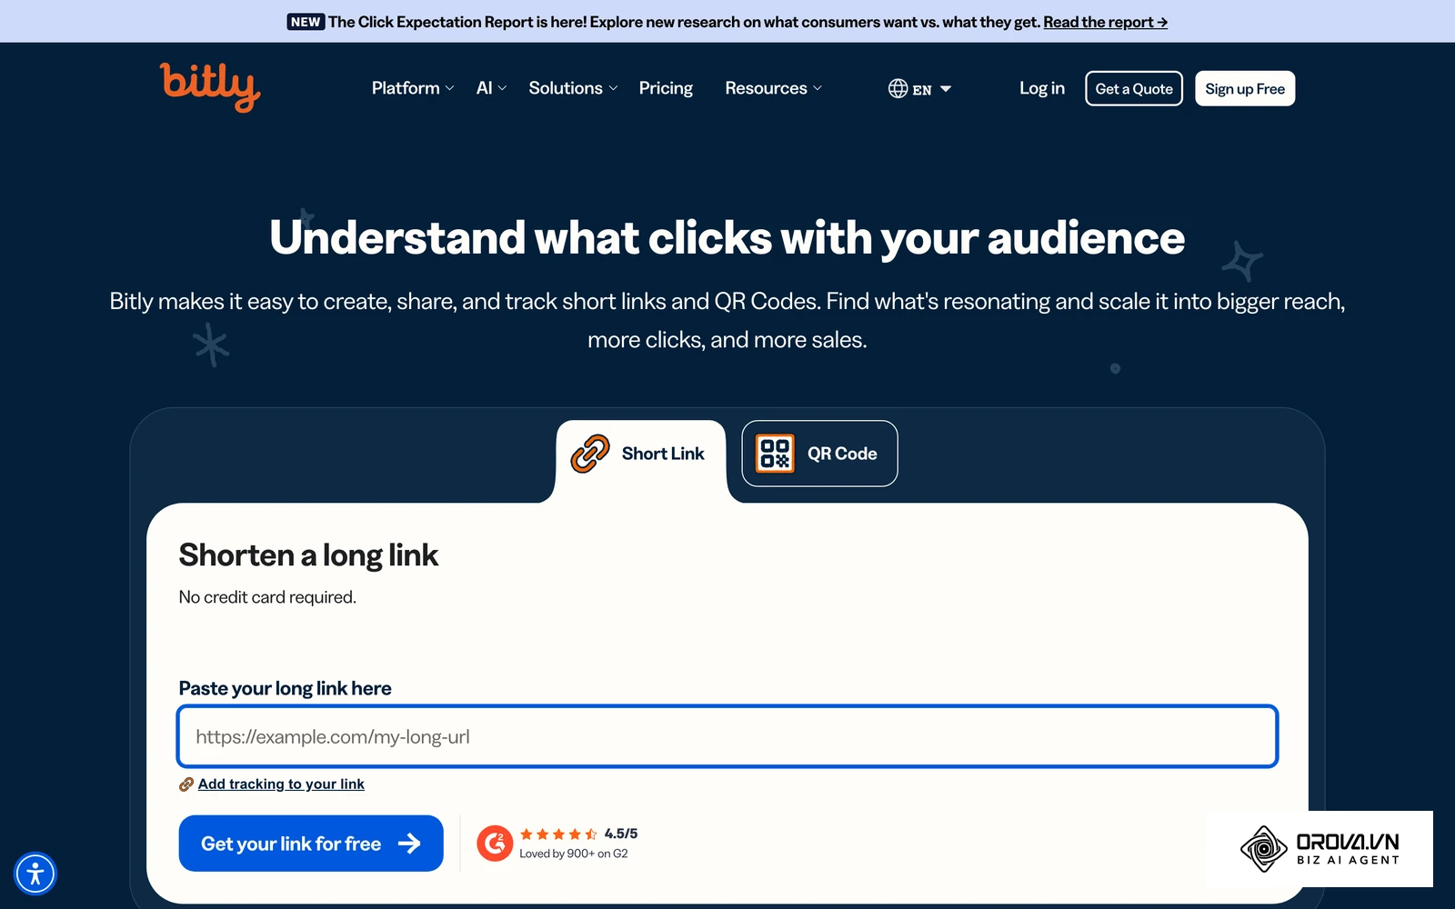Switch to the QR Code tab
1455x909 pixels.
coord(819,454)
